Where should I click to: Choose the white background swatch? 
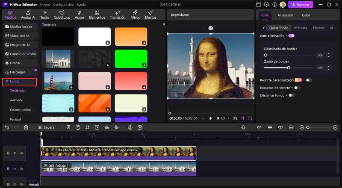click(94, 36)
